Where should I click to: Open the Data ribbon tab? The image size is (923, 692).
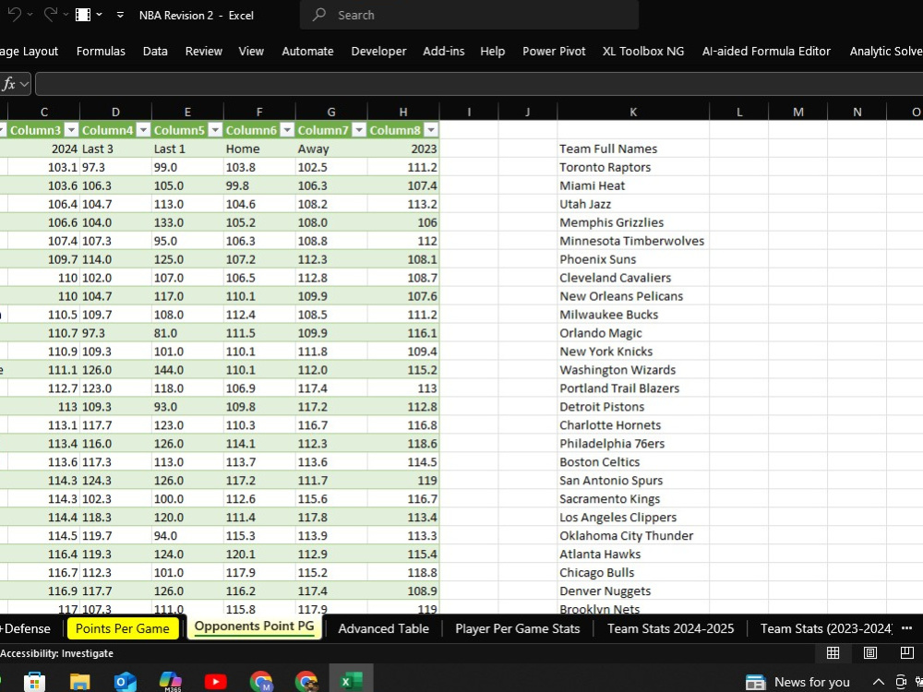(155, 51)
